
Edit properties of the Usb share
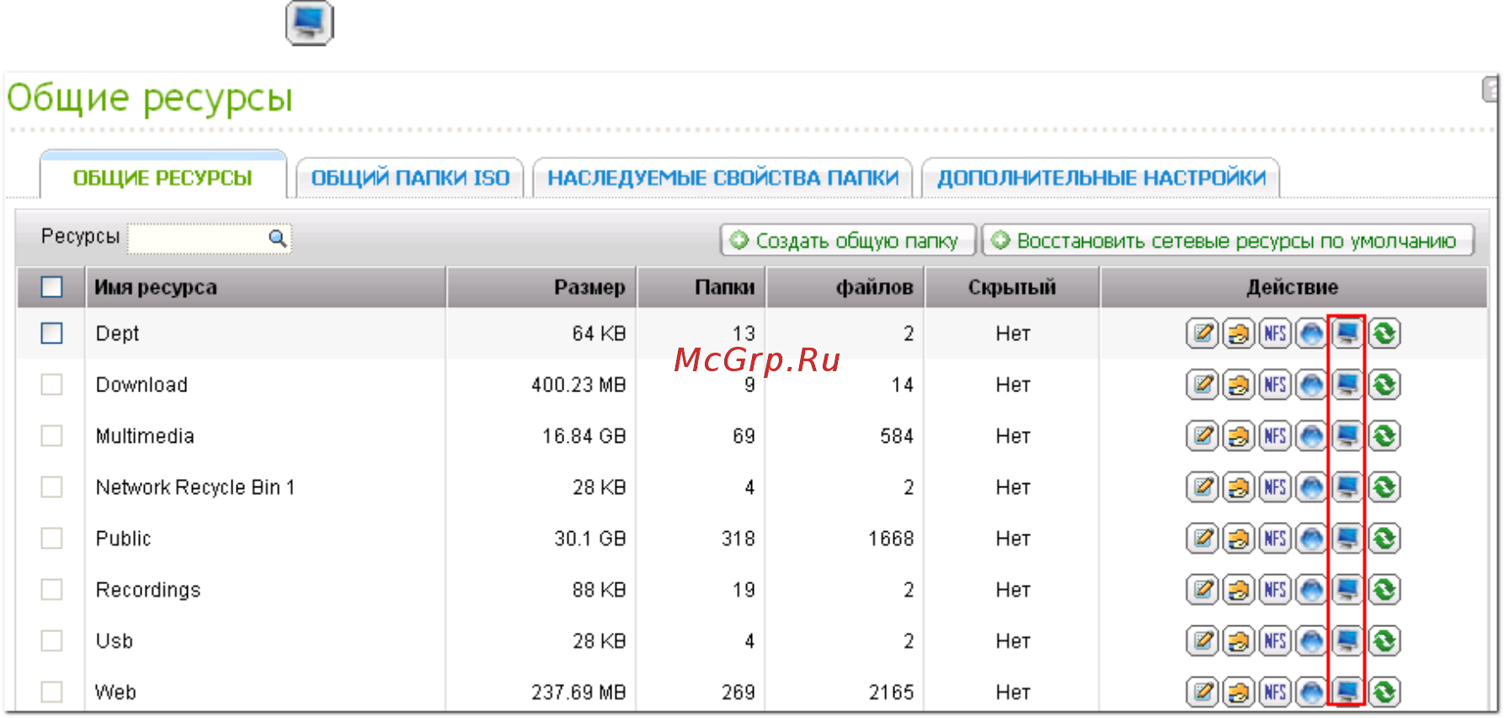coord(1203,641)
